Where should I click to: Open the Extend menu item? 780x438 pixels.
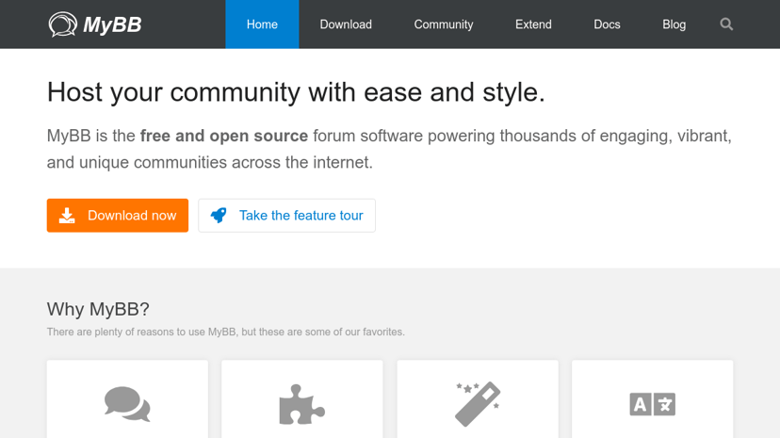click(533, 24)
